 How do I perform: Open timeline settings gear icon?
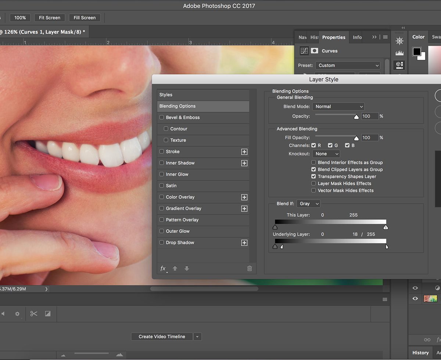pos(17,314)
